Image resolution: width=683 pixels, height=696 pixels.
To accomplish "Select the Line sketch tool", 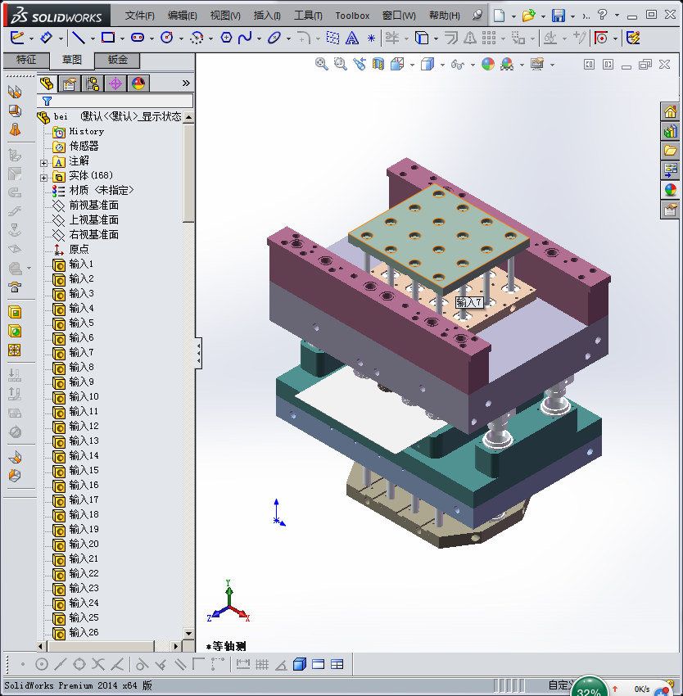I will (x=79, y=38).
